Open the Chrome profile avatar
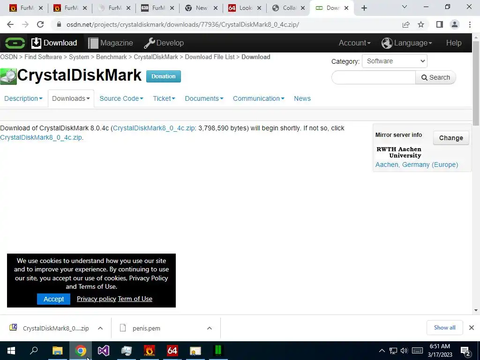This screenshot has width=480, height=360. 455,24
